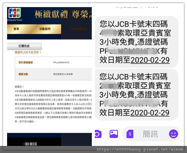Click the 優惠活動 label cell

[32, 74]
